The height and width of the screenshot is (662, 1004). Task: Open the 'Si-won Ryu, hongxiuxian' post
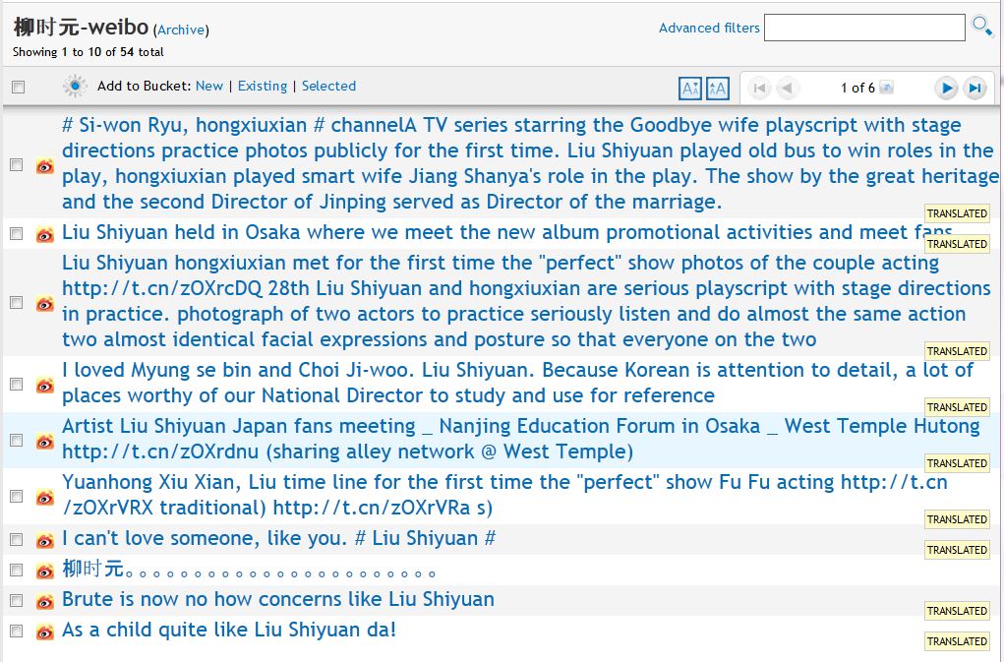click(x=530, y=163)
